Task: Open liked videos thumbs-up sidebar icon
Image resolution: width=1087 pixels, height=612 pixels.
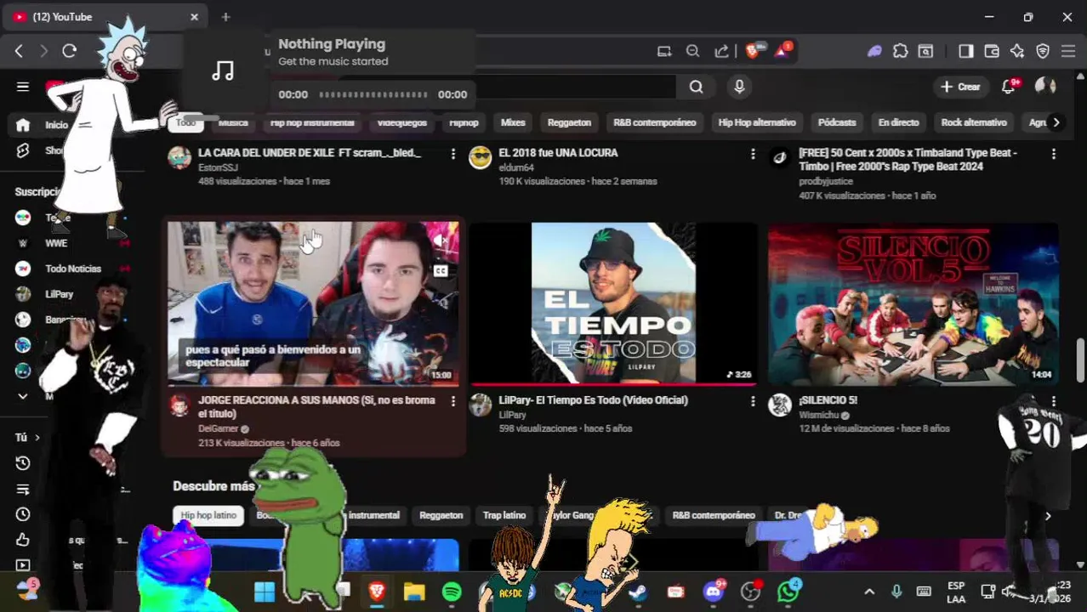Action: 23,540
